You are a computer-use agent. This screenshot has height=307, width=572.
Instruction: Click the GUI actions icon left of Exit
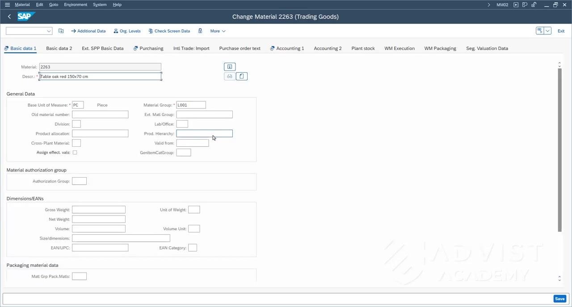[540, 31]
